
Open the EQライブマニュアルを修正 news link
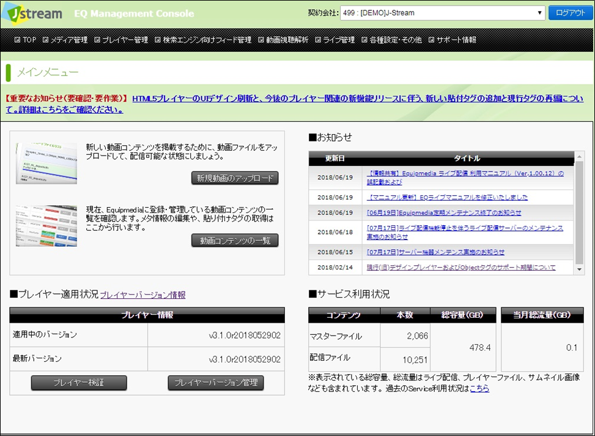click(x=447, y=197)
